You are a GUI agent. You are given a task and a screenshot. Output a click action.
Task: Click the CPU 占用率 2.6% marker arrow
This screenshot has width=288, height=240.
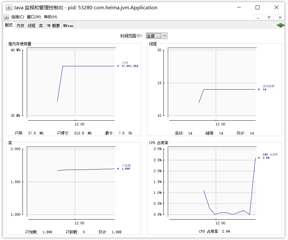[x=259, y=158]
